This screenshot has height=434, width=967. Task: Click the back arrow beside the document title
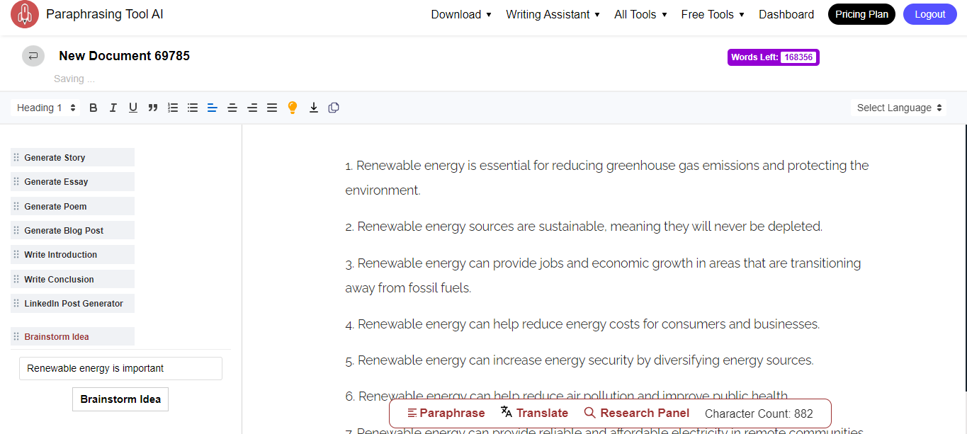[33, 56]
